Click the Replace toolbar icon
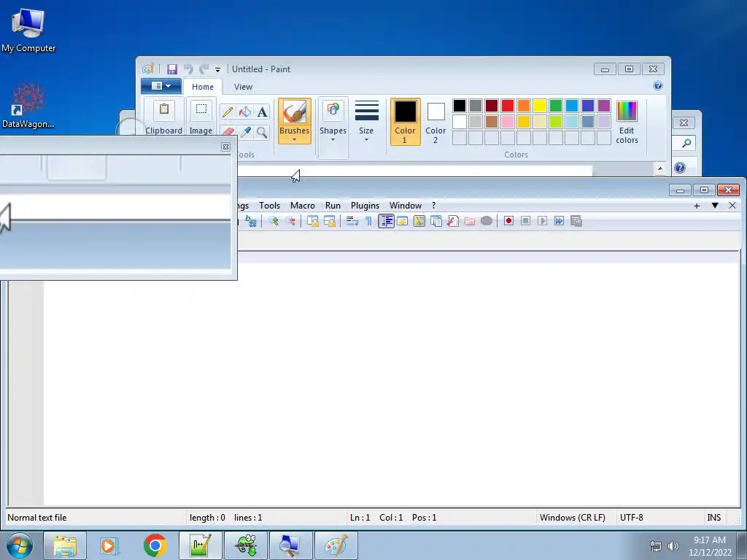747x560 pixels. (251, 221)
